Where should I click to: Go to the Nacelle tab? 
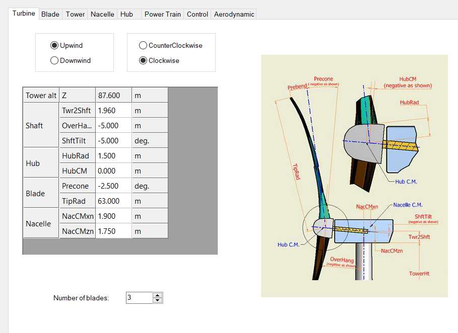(x=102, y=14)
